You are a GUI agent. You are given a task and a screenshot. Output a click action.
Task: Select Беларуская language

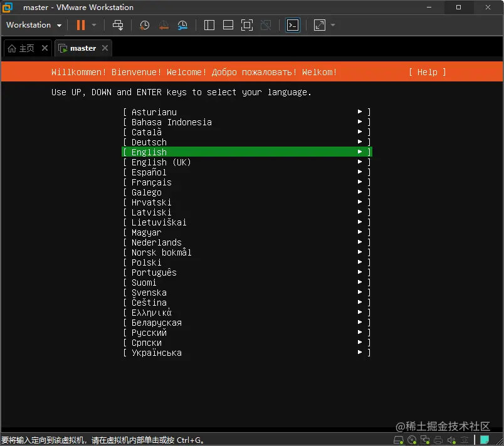247,323
